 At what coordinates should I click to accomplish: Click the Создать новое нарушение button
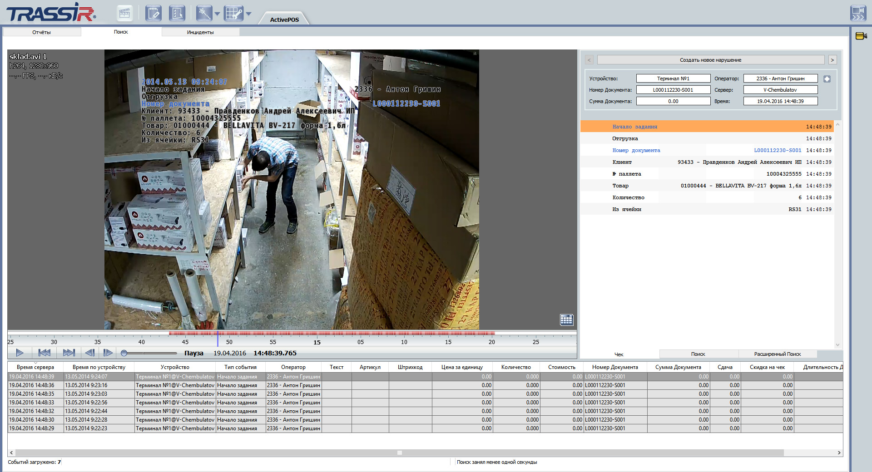[710, 60]
